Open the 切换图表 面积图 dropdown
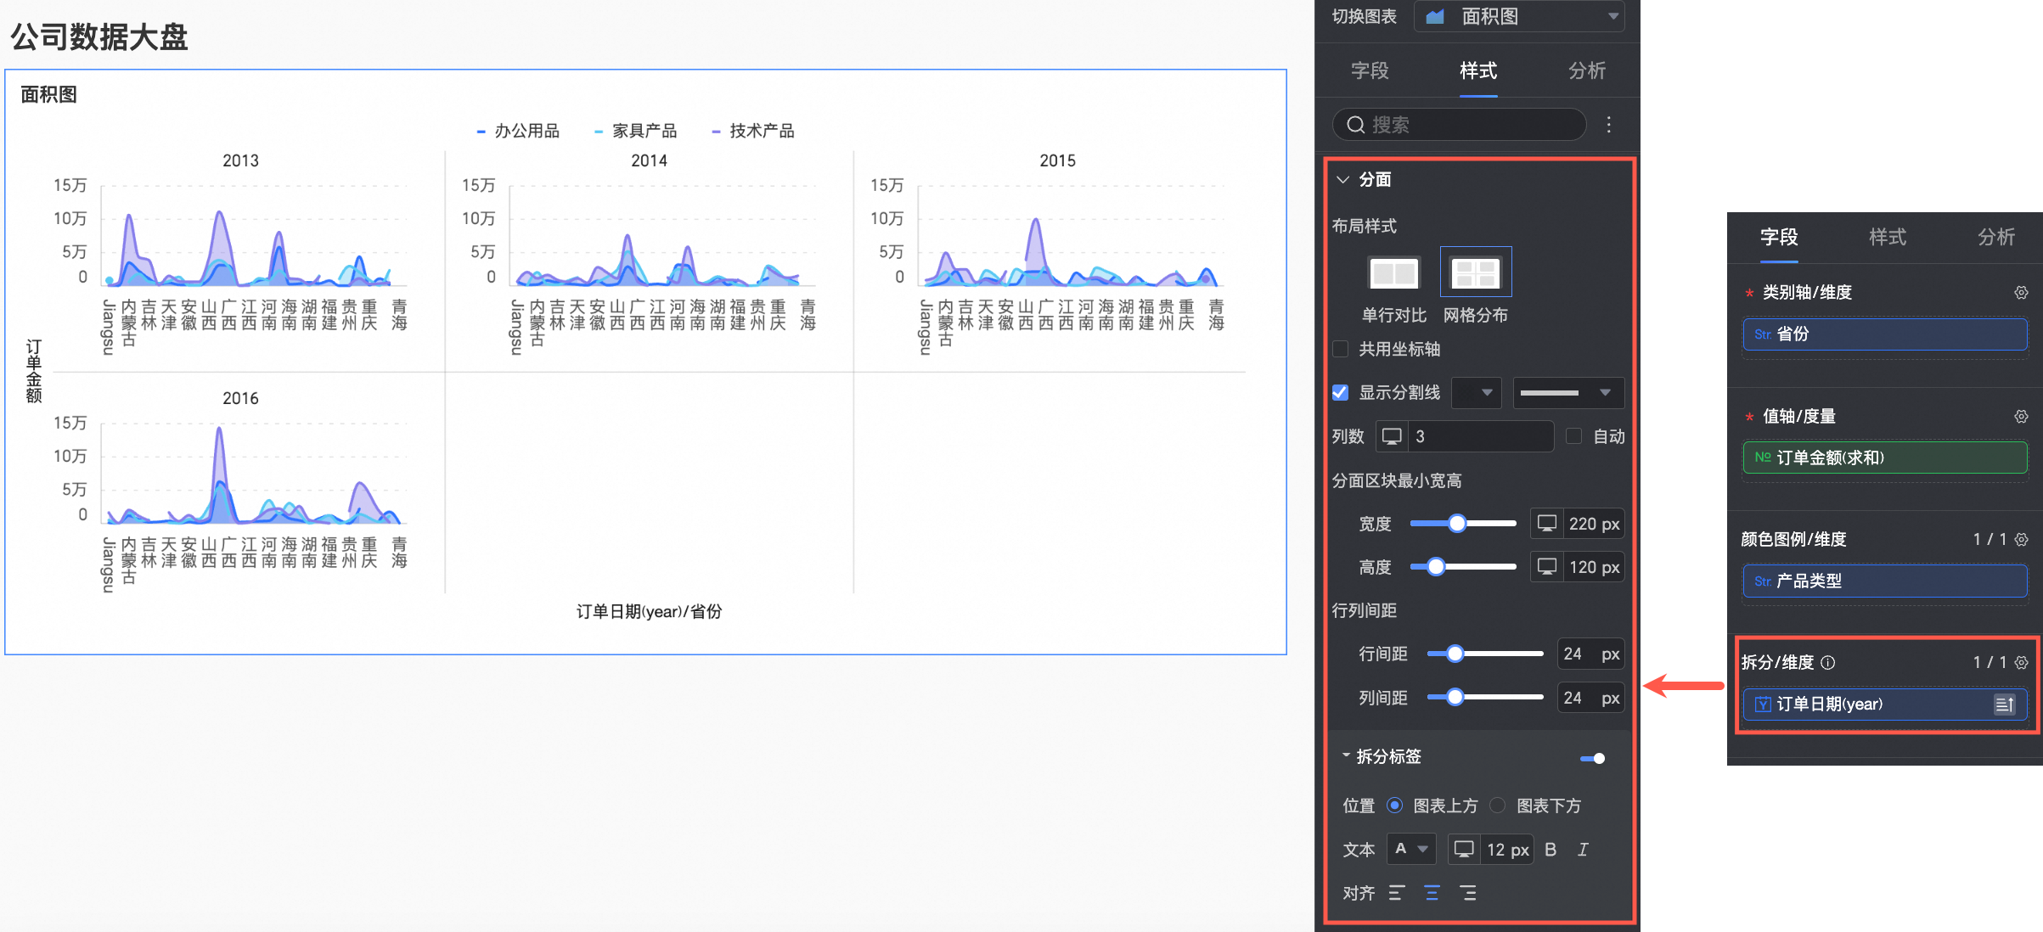 click(x=1519, y=16)
